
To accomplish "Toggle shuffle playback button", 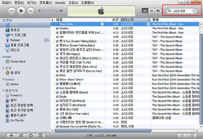I will [21, 136].
